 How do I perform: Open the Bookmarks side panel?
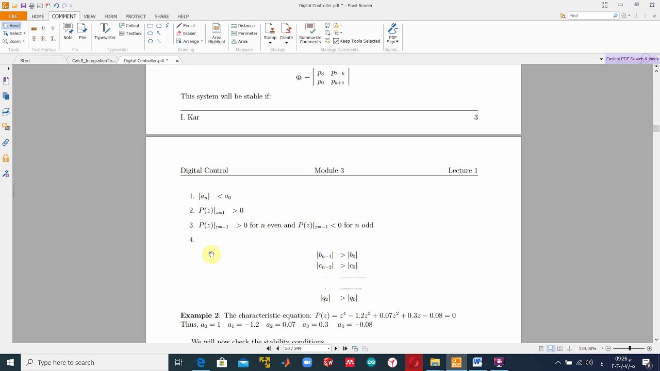[x=6, y=81]
